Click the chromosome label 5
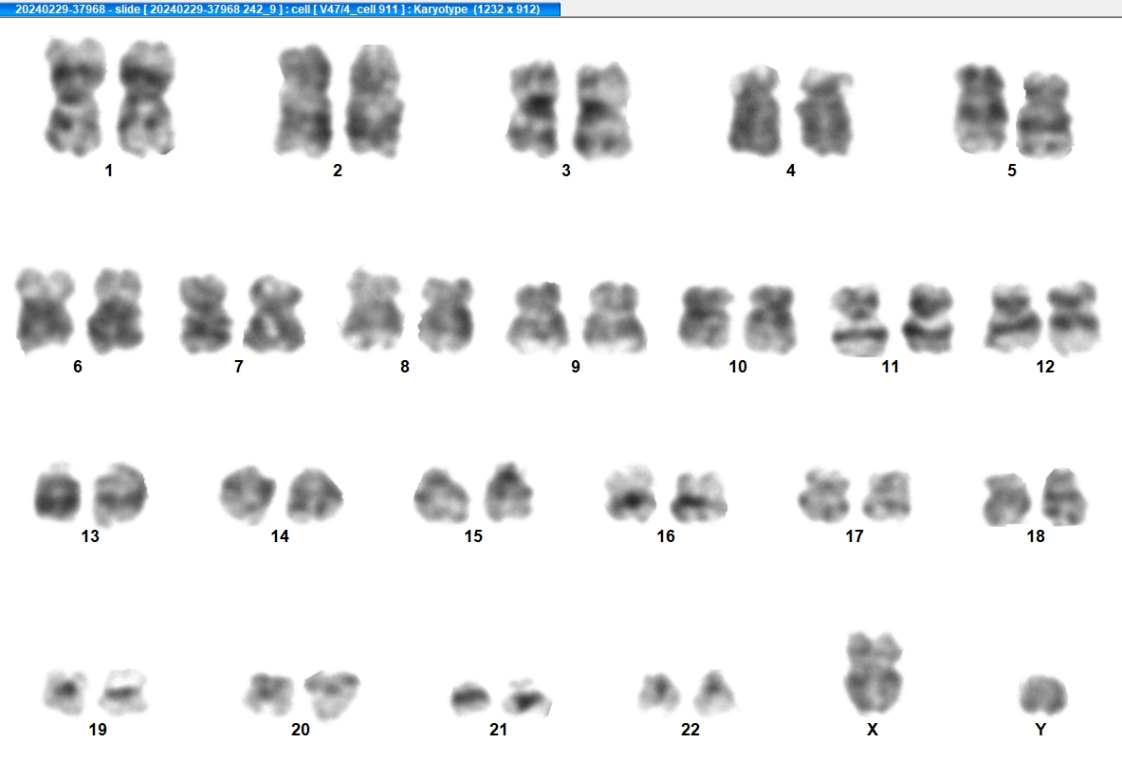The width and height of the screenshot is (1122, 779). [x=1012, y=170]
